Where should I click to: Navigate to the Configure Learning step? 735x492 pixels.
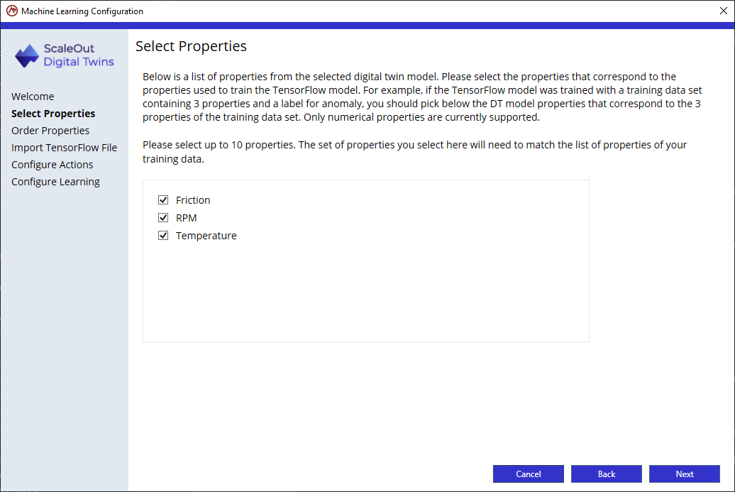tap(55, 182)
